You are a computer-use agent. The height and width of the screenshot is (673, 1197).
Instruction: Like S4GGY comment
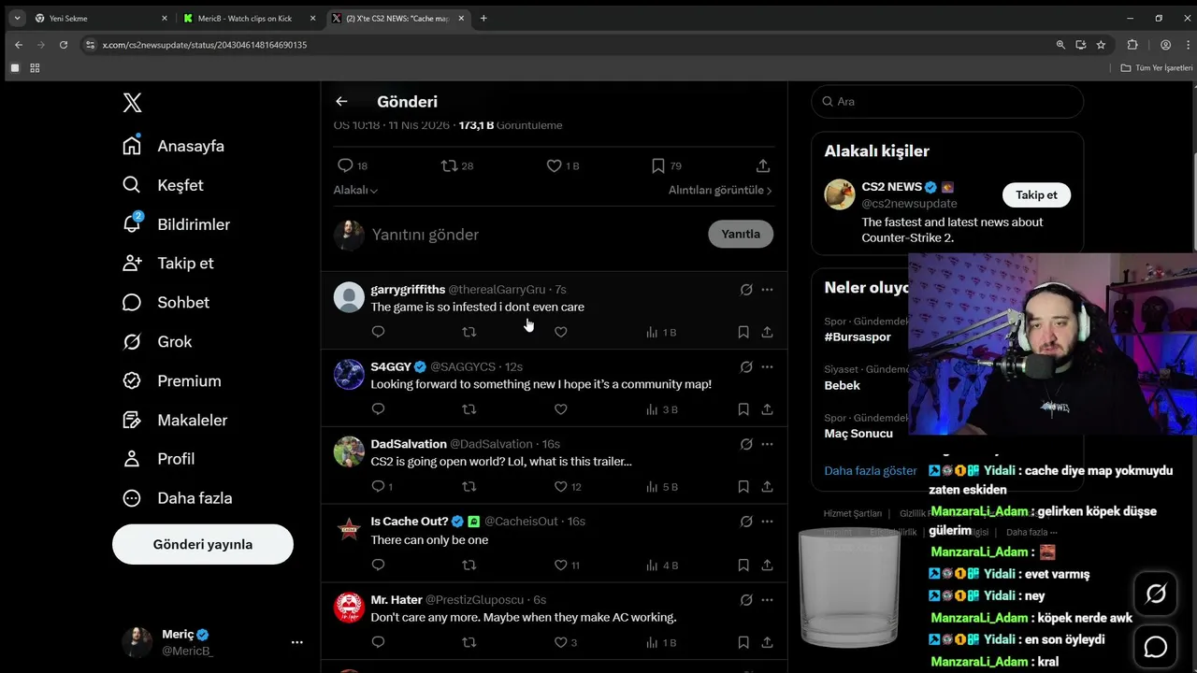[561, 409]
